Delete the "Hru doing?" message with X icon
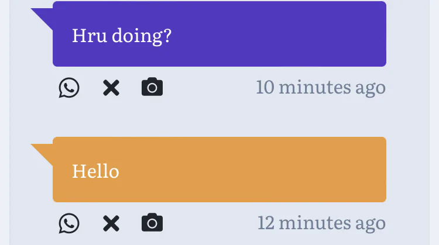 (x=111, y=88)
